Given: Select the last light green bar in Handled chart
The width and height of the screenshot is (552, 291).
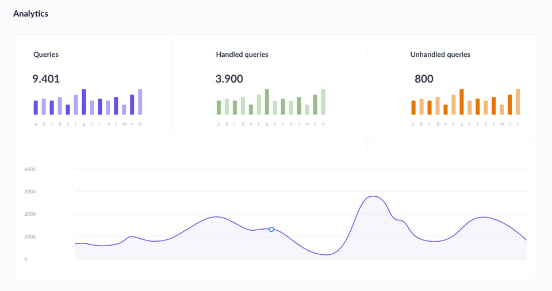Looking at the screenshot, I should tap(323, 102).
